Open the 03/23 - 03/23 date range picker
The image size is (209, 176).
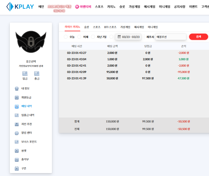click(x=131, y=37)
